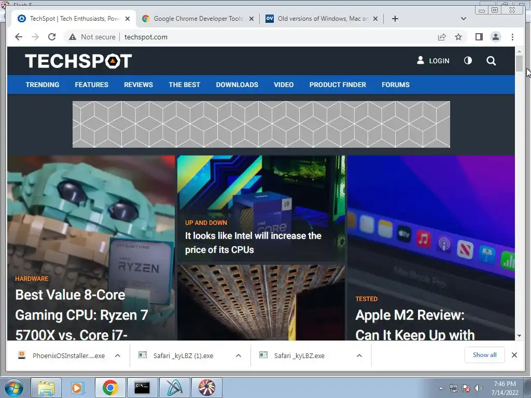Click the hexagon pattern banner ad
This screenshot has height=398, width=531.
[261, 124]
